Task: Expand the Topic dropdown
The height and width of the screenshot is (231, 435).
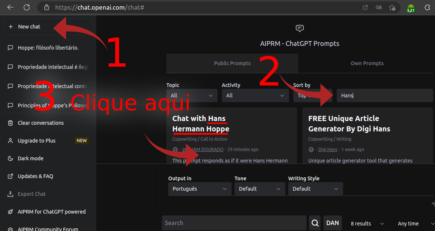Action: click(192, 96)
